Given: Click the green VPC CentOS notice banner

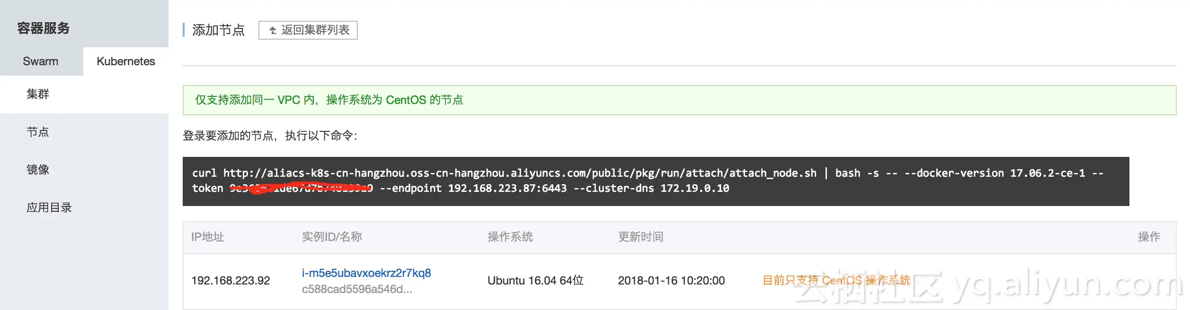Looking at the screenshot, I should coord(679,100).
